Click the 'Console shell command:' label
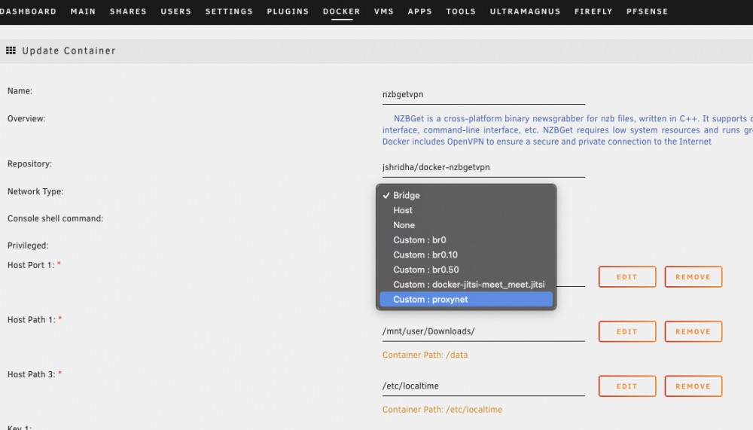753x430 pixels. point(55,218)
